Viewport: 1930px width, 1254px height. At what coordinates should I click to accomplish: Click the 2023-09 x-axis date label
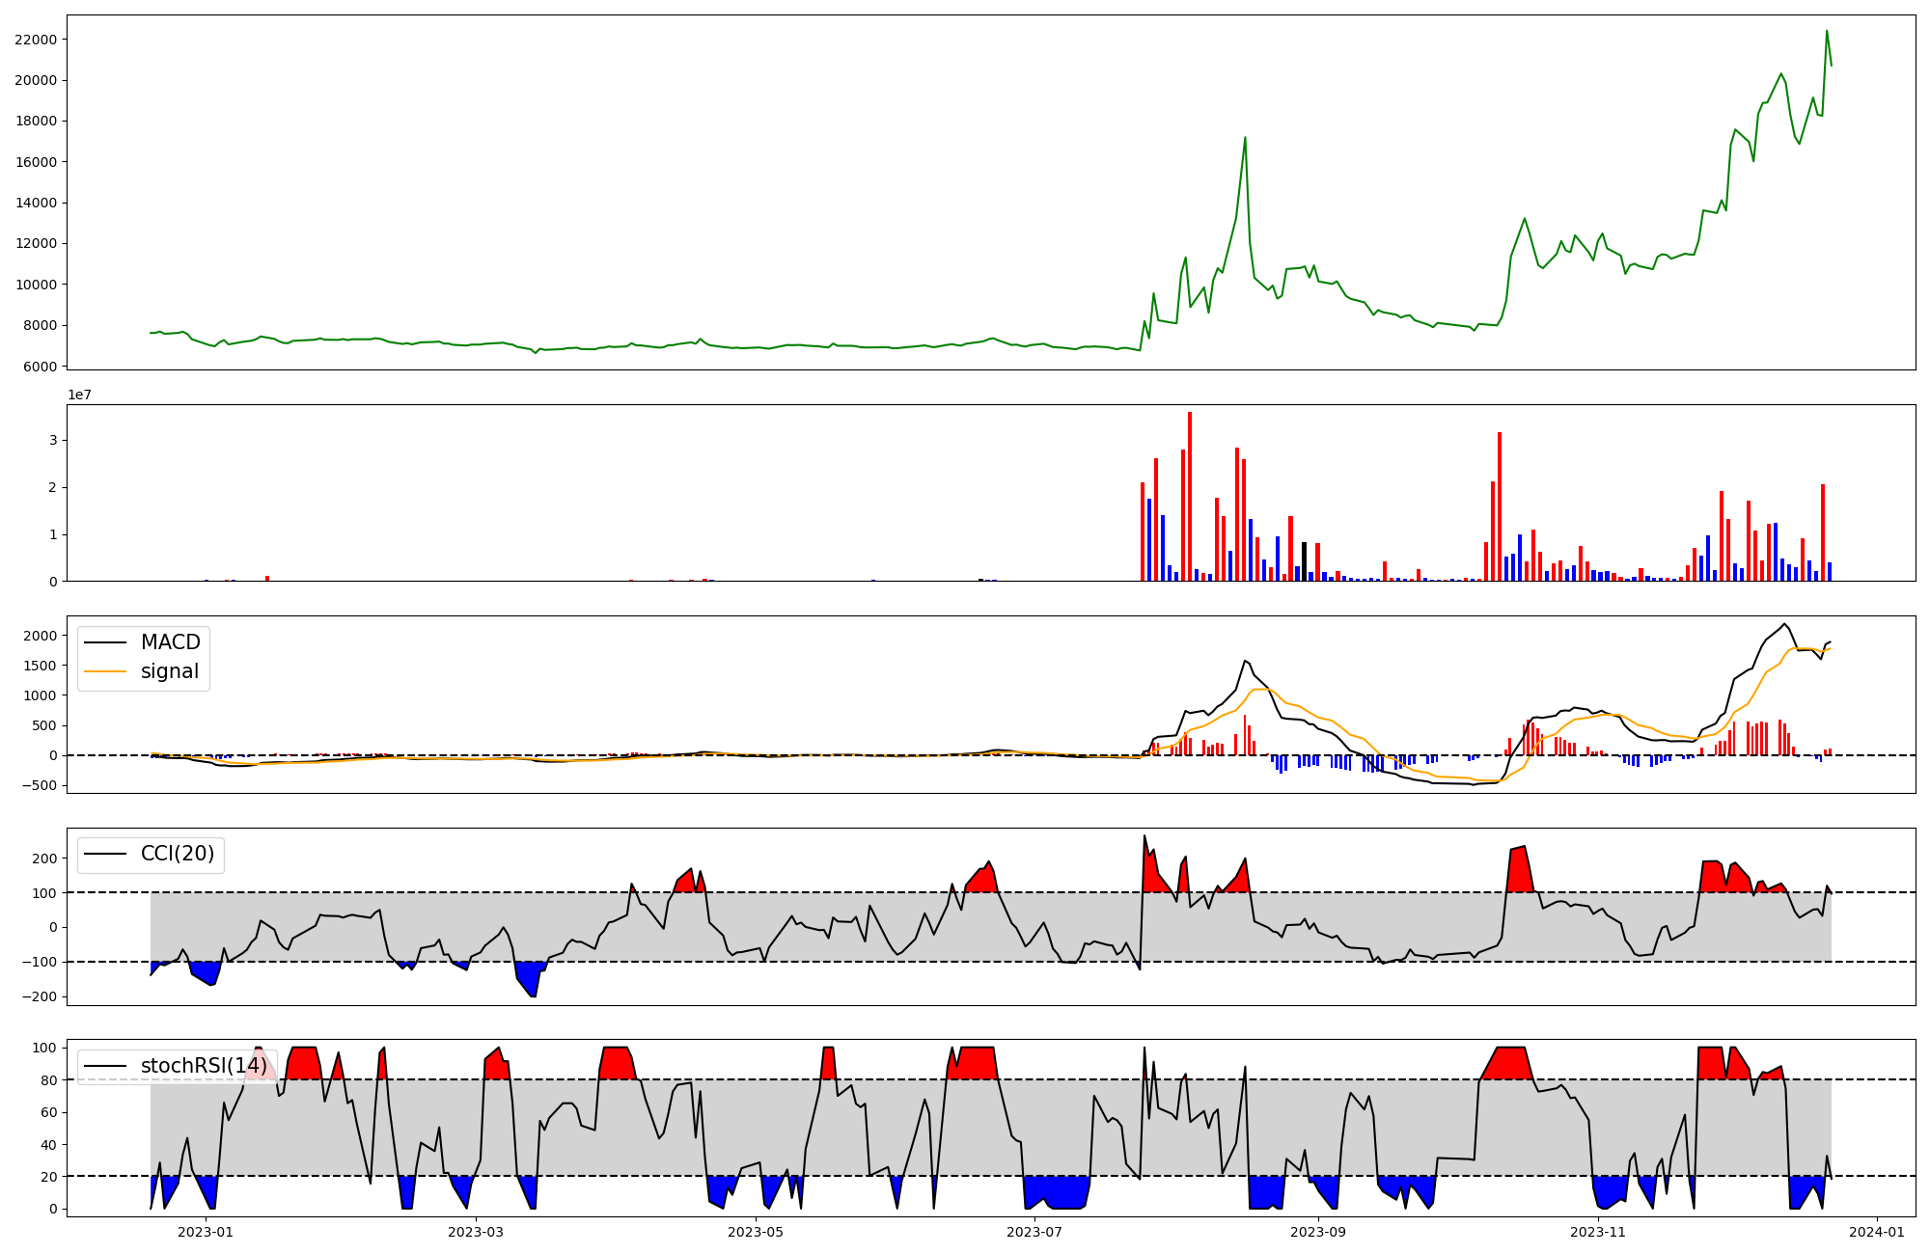click(1318, 1232)
